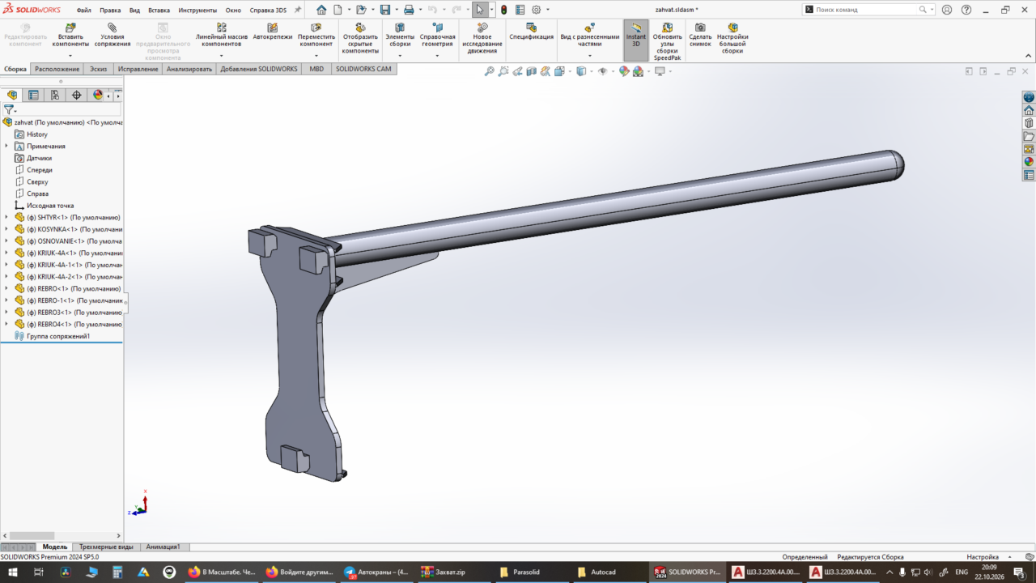Click the Section View icon in view toolbar

tap(531, 71)
